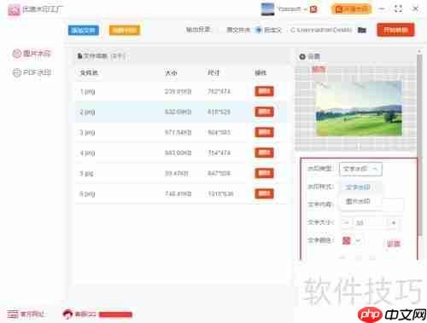Open the 官方网站 link at bottom
427x323 pixels.
tap(26, 314)
